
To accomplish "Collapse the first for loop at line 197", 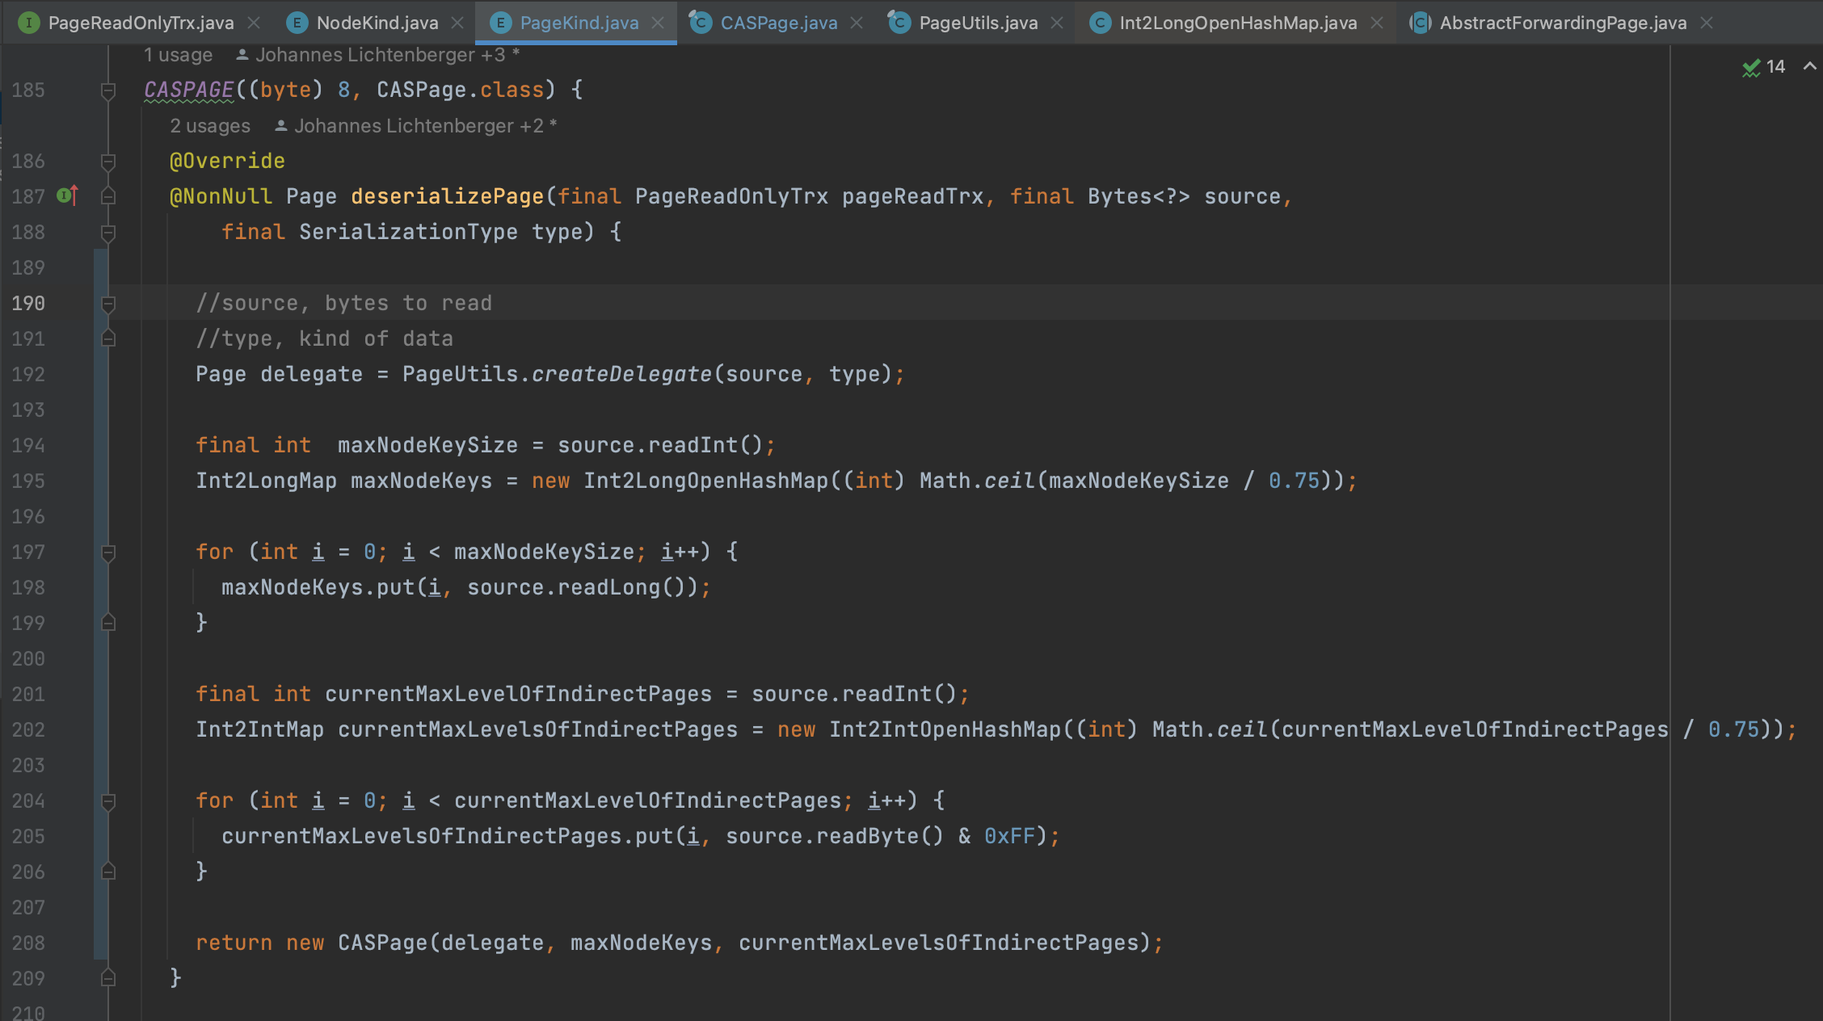I will tap(108, 553).
